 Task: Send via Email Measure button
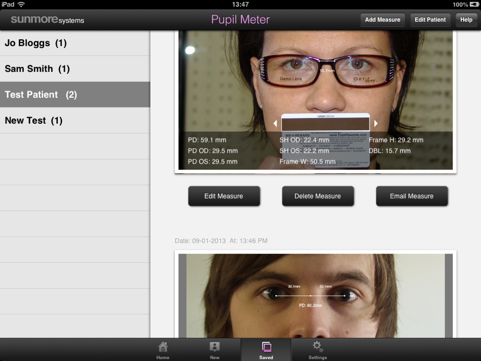[412, 196]
